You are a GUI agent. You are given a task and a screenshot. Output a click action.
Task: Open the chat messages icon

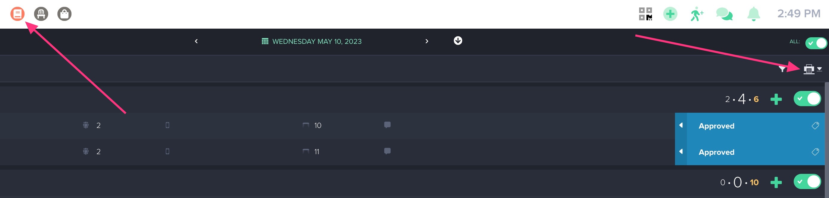(x=724, y=14)
